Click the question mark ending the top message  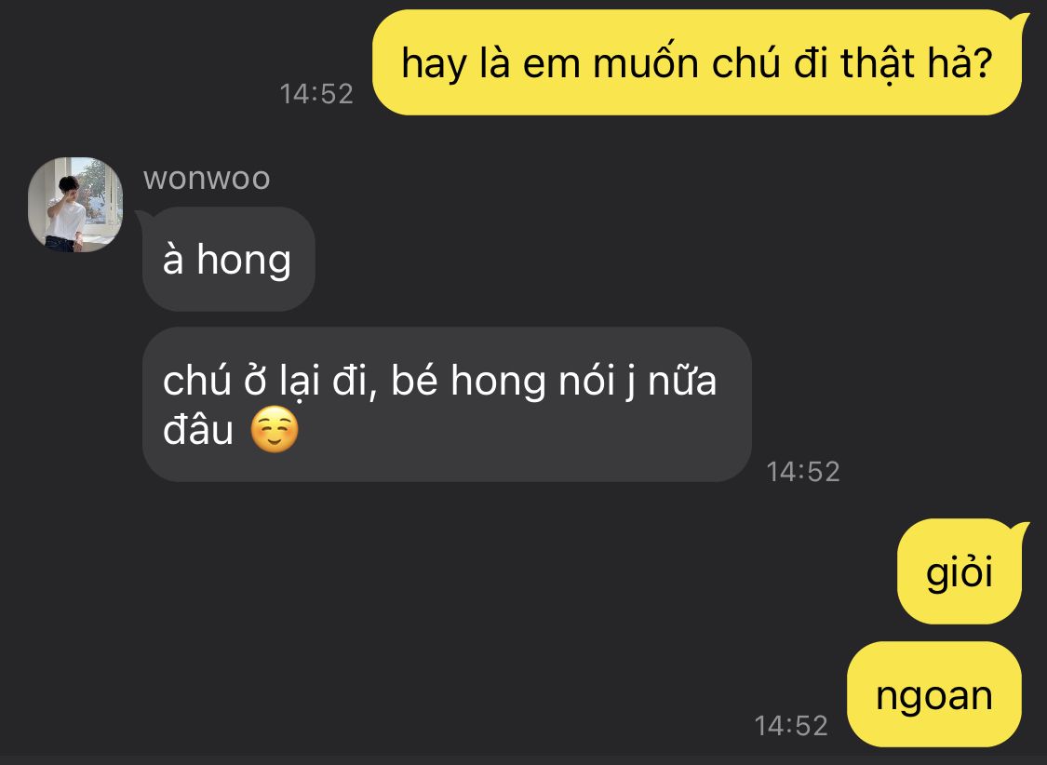982,62
